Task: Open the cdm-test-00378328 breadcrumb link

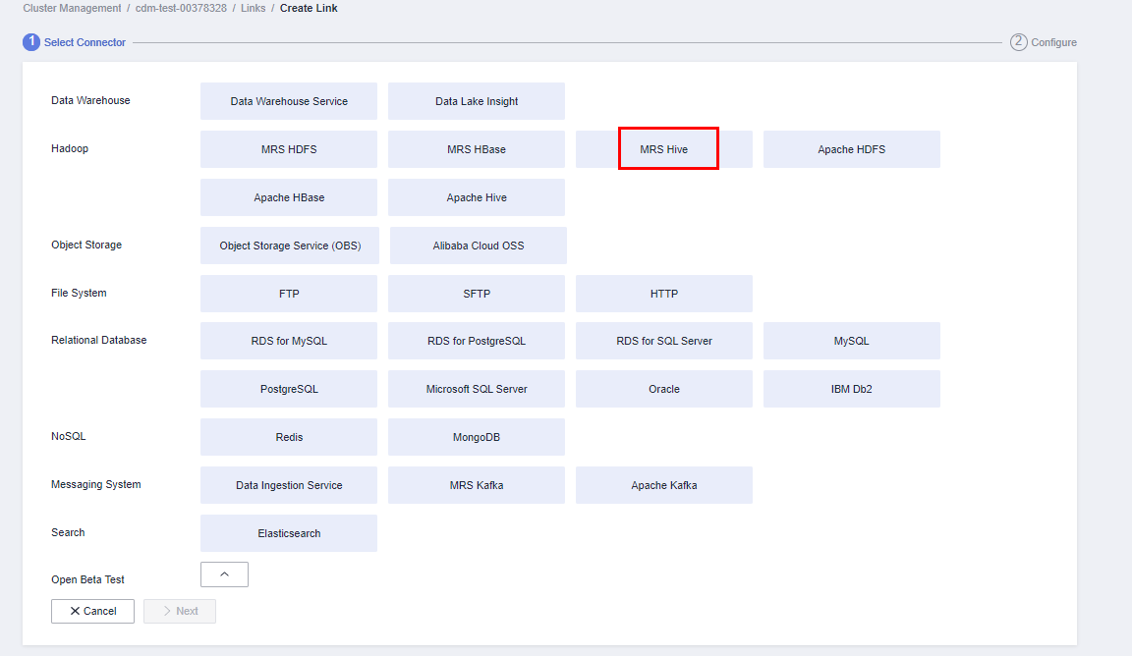Action: coord(181,8)
